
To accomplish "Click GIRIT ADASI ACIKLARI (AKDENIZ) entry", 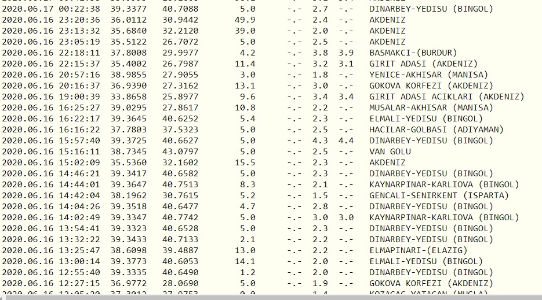I will click(x=446, y=97).
